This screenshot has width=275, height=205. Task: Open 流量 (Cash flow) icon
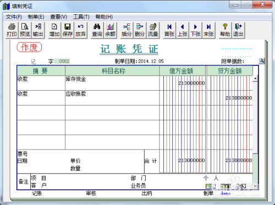(153, 30)
